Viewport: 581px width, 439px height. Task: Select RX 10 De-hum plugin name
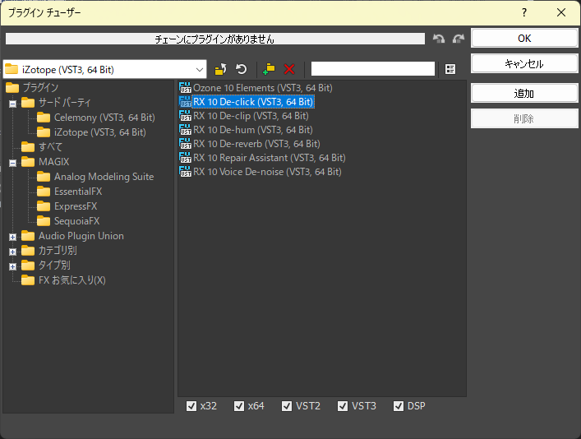pos(253,130)
